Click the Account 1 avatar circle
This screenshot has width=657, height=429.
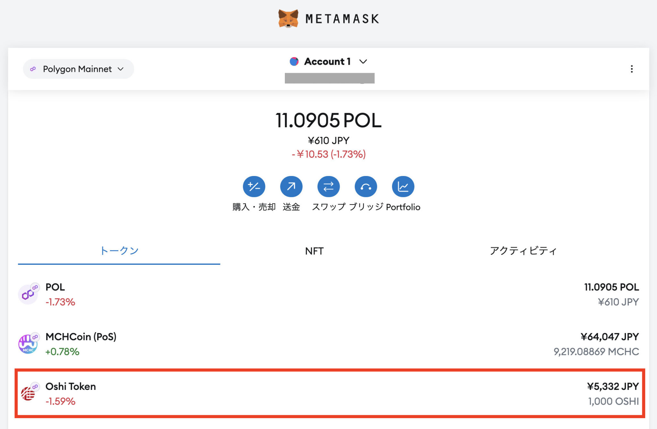coord(294,61)
